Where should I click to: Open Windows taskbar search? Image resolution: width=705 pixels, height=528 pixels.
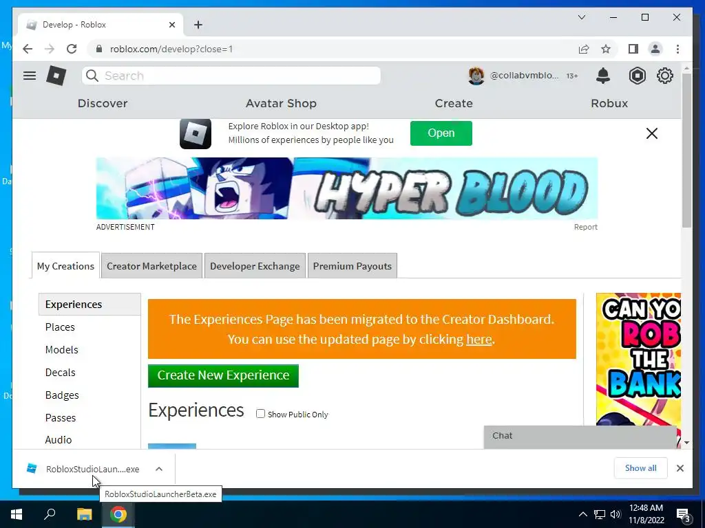[50, 514]
